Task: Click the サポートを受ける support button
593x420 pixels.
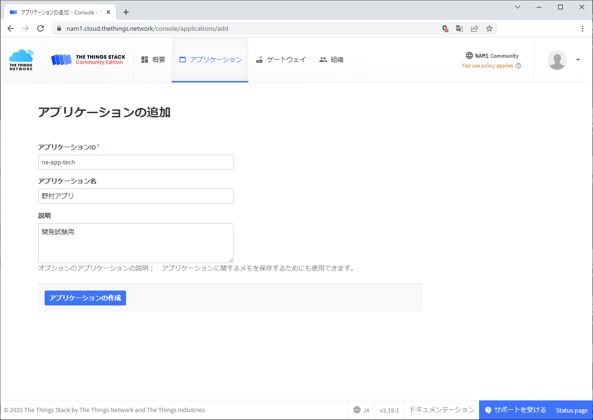Action: [515, 410]
